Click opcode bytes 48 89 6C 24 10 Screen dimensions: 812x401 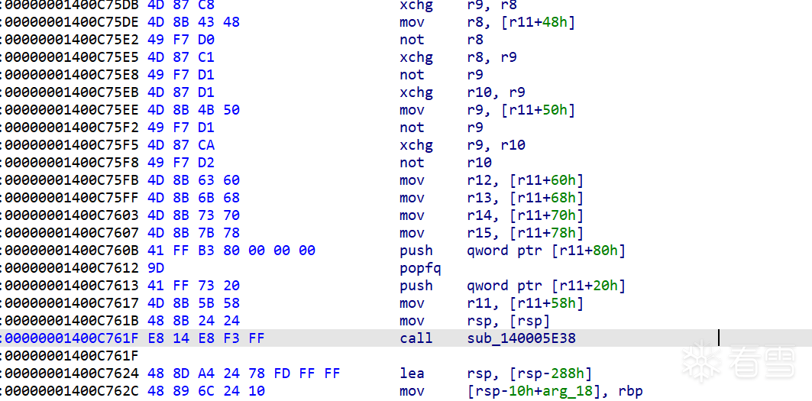[x=206, y=390]
